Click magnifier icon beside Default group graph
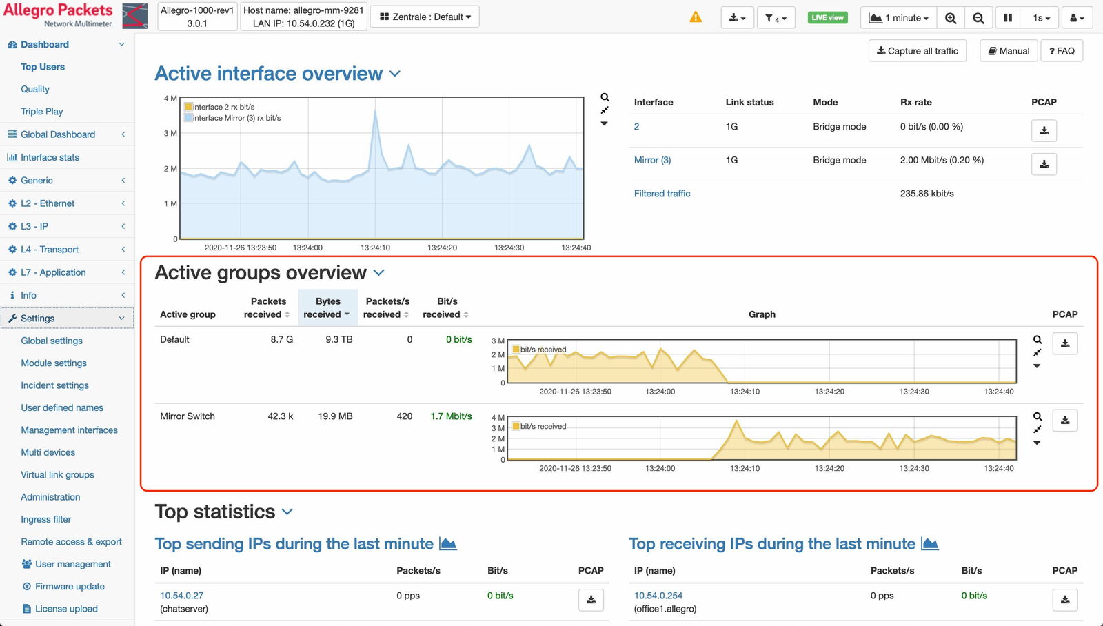 pyautogui.click(x=1038, y=340)
